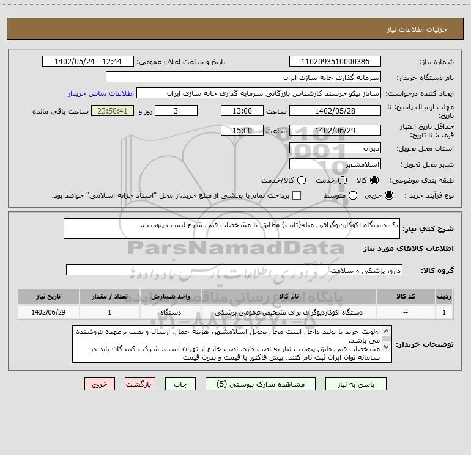Click the واحد شمارش column header

pos(170,296)
